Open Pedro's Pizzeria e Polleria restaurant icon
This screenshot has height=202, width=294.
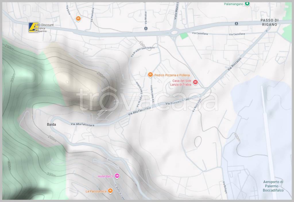(150, 75)
